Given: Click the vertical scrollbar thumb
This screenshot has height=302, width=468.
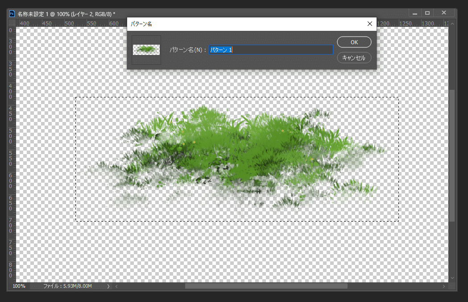Looking at the screenshot, I should pos(452,155).
